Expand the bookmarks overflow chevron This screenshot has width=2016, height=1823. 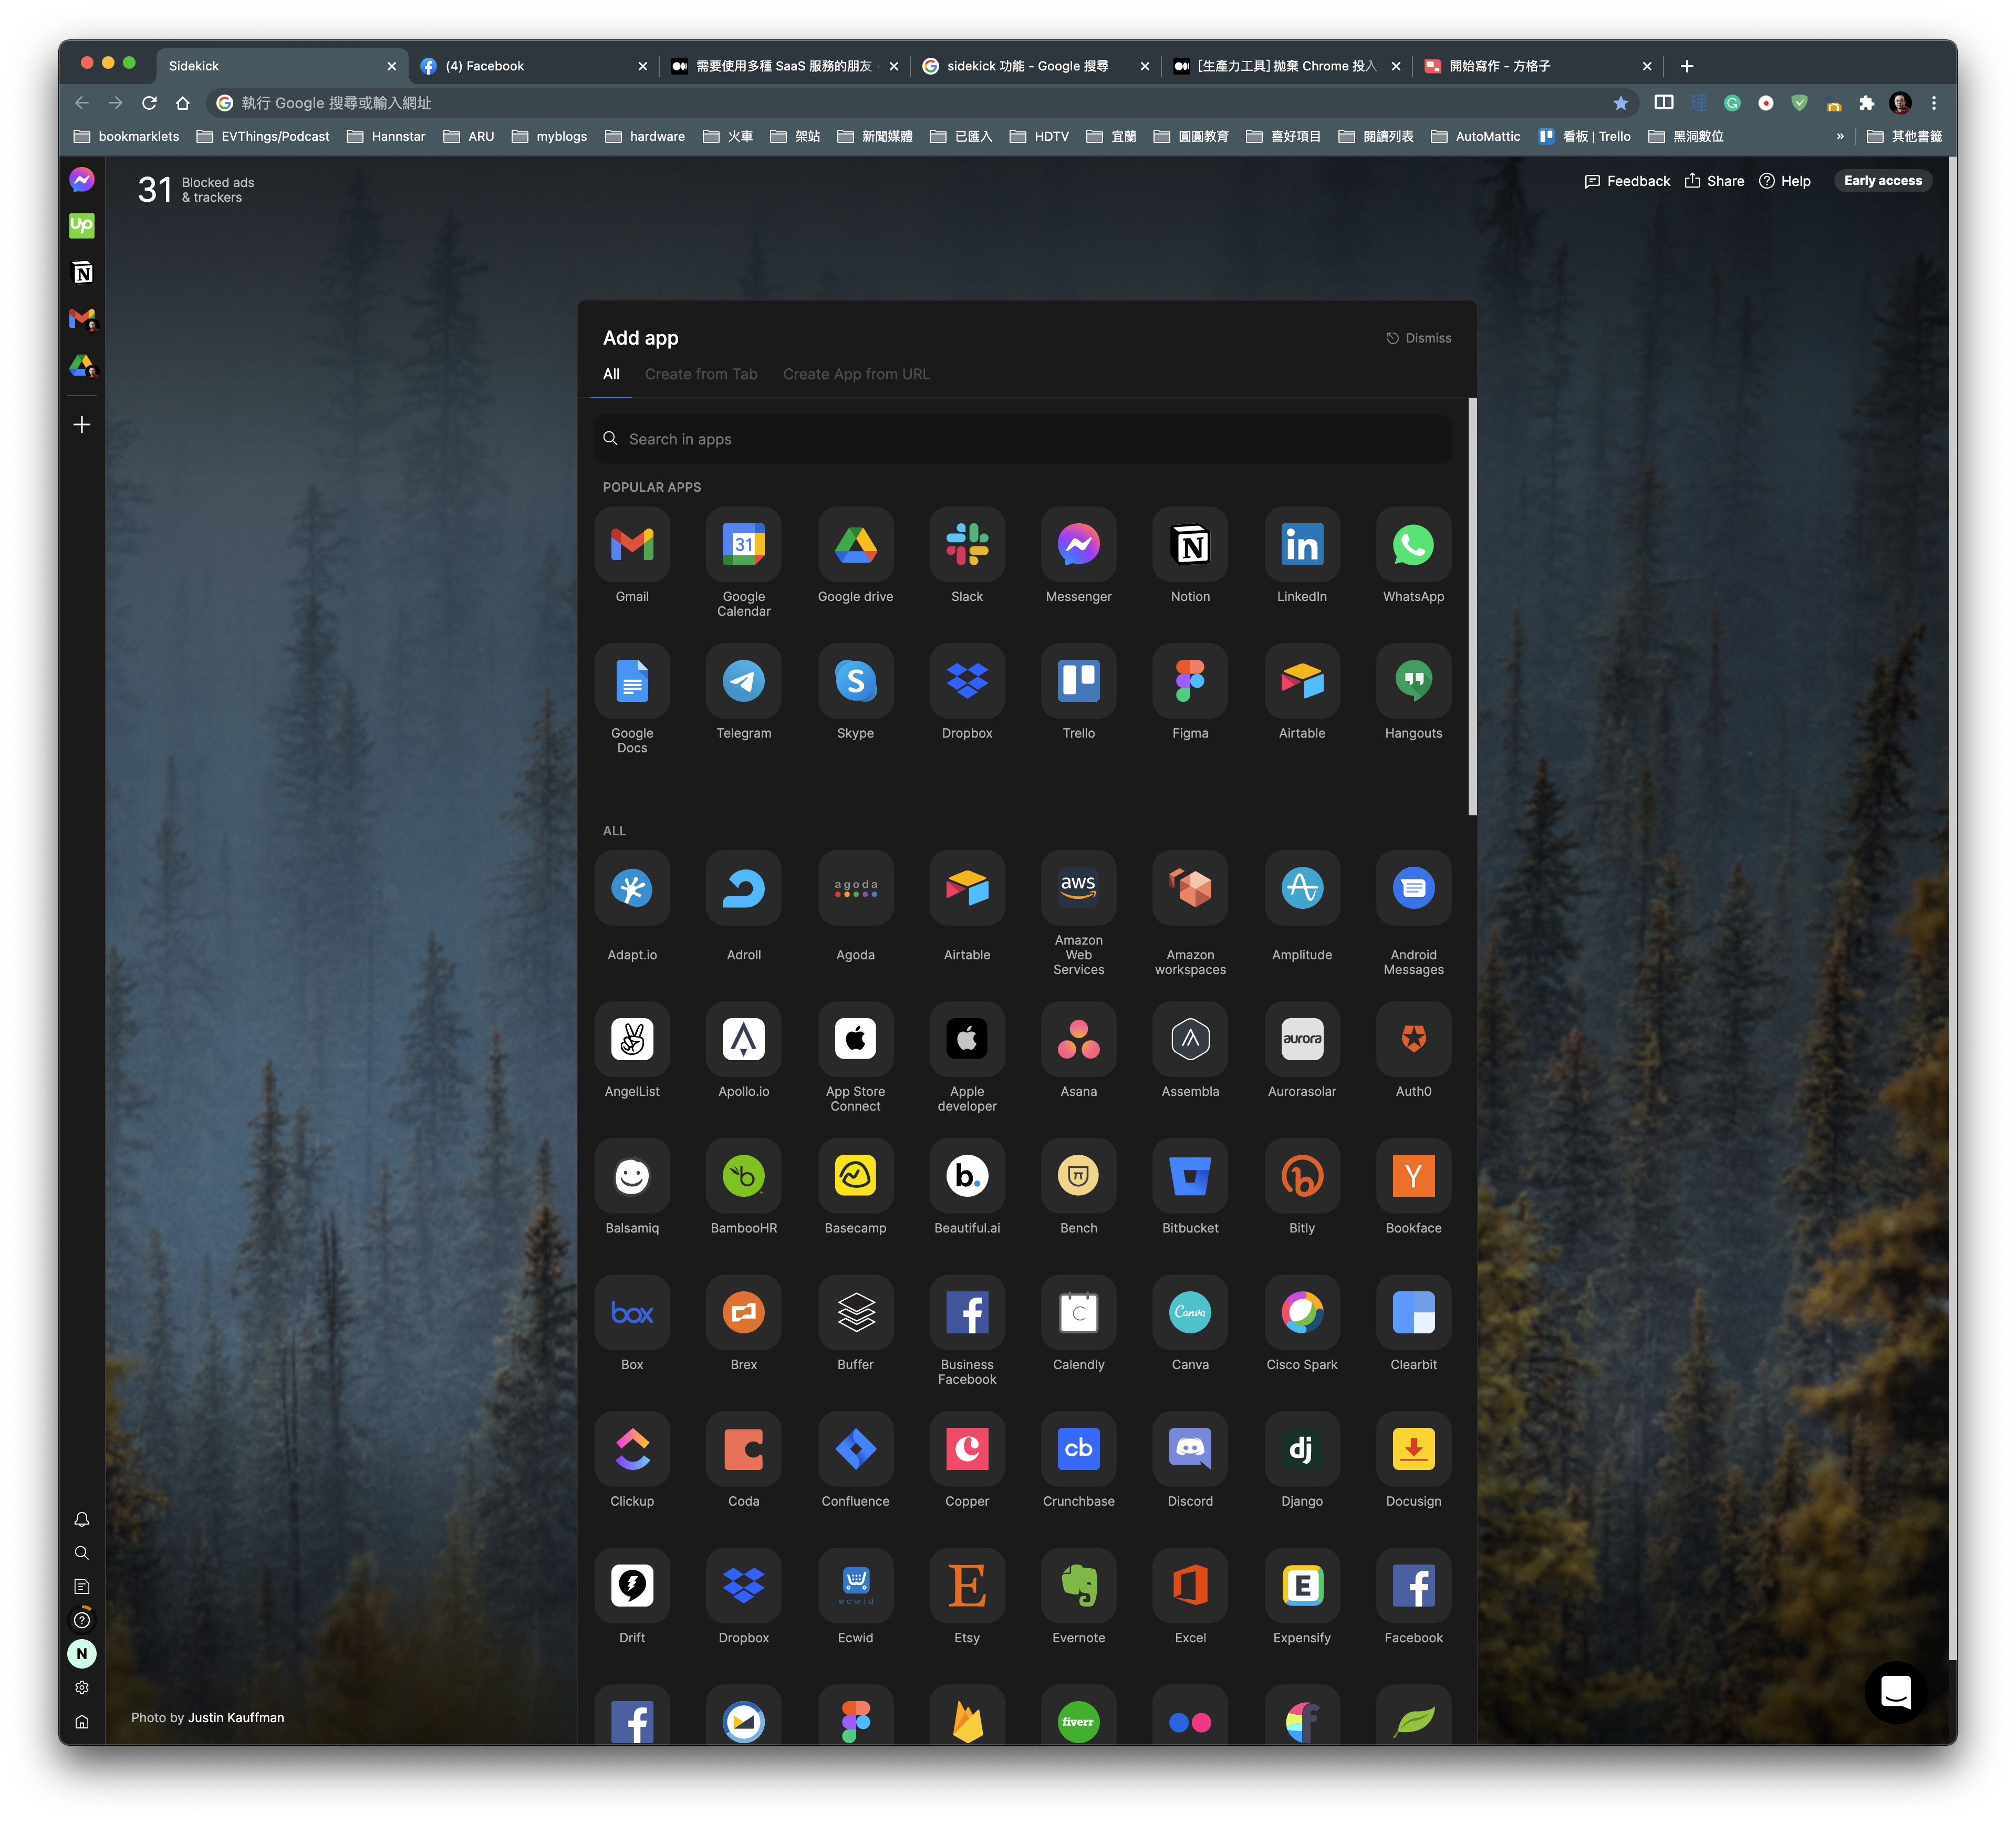click(1840, 136)
